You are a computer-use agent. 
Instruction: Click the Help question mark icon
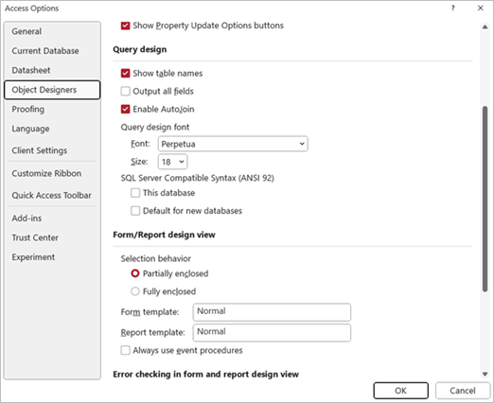(453, 9)
